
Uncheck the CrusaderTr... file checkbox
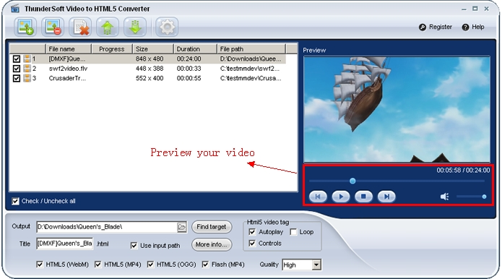[17, 78]
